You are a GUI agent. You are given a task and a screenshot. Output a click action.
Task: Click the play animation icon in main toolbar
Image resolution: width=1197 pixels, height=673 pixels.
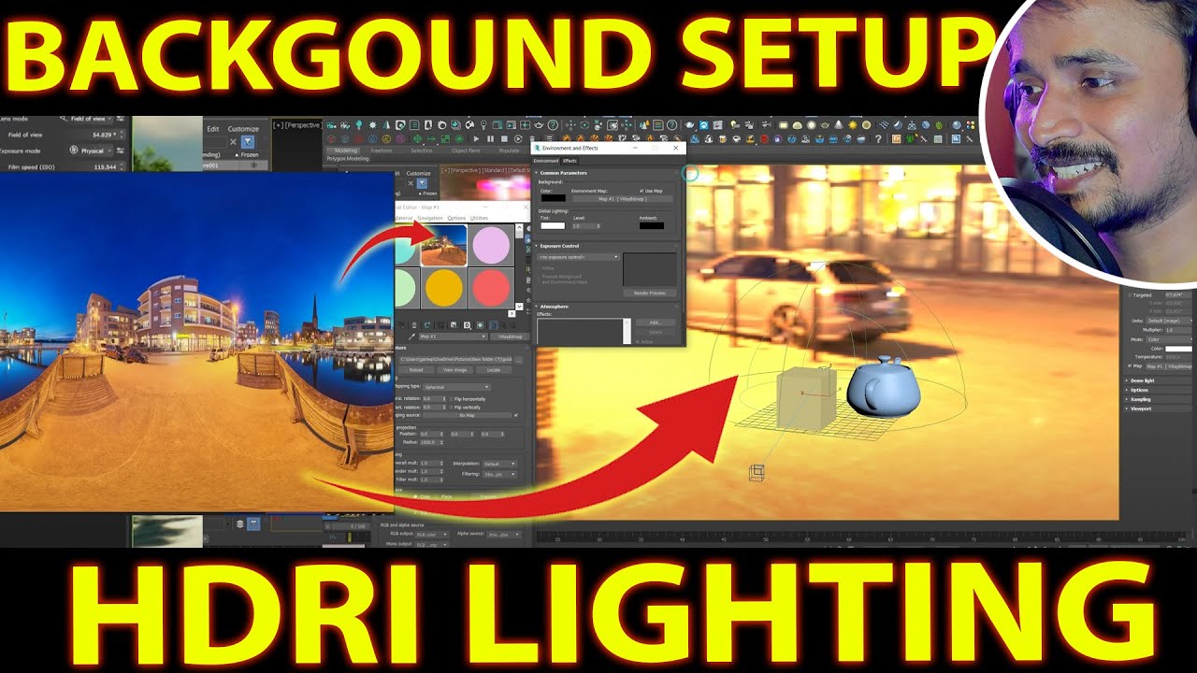pyautogui.click(x=476, y=139)
